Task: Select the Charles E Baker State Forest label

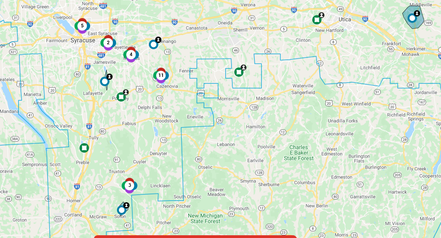Action: pyautogui.click(x=299, y=153)
